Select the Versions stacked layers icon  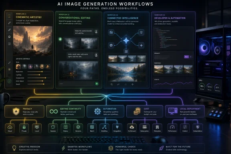(x=78, y=128)
